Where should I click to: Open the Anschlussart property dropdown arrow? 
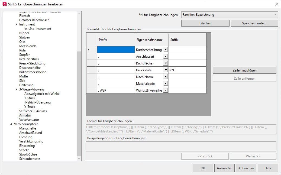[166, 56]
